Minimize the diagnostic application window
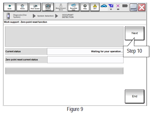152x115 pixels. point(134,7)
